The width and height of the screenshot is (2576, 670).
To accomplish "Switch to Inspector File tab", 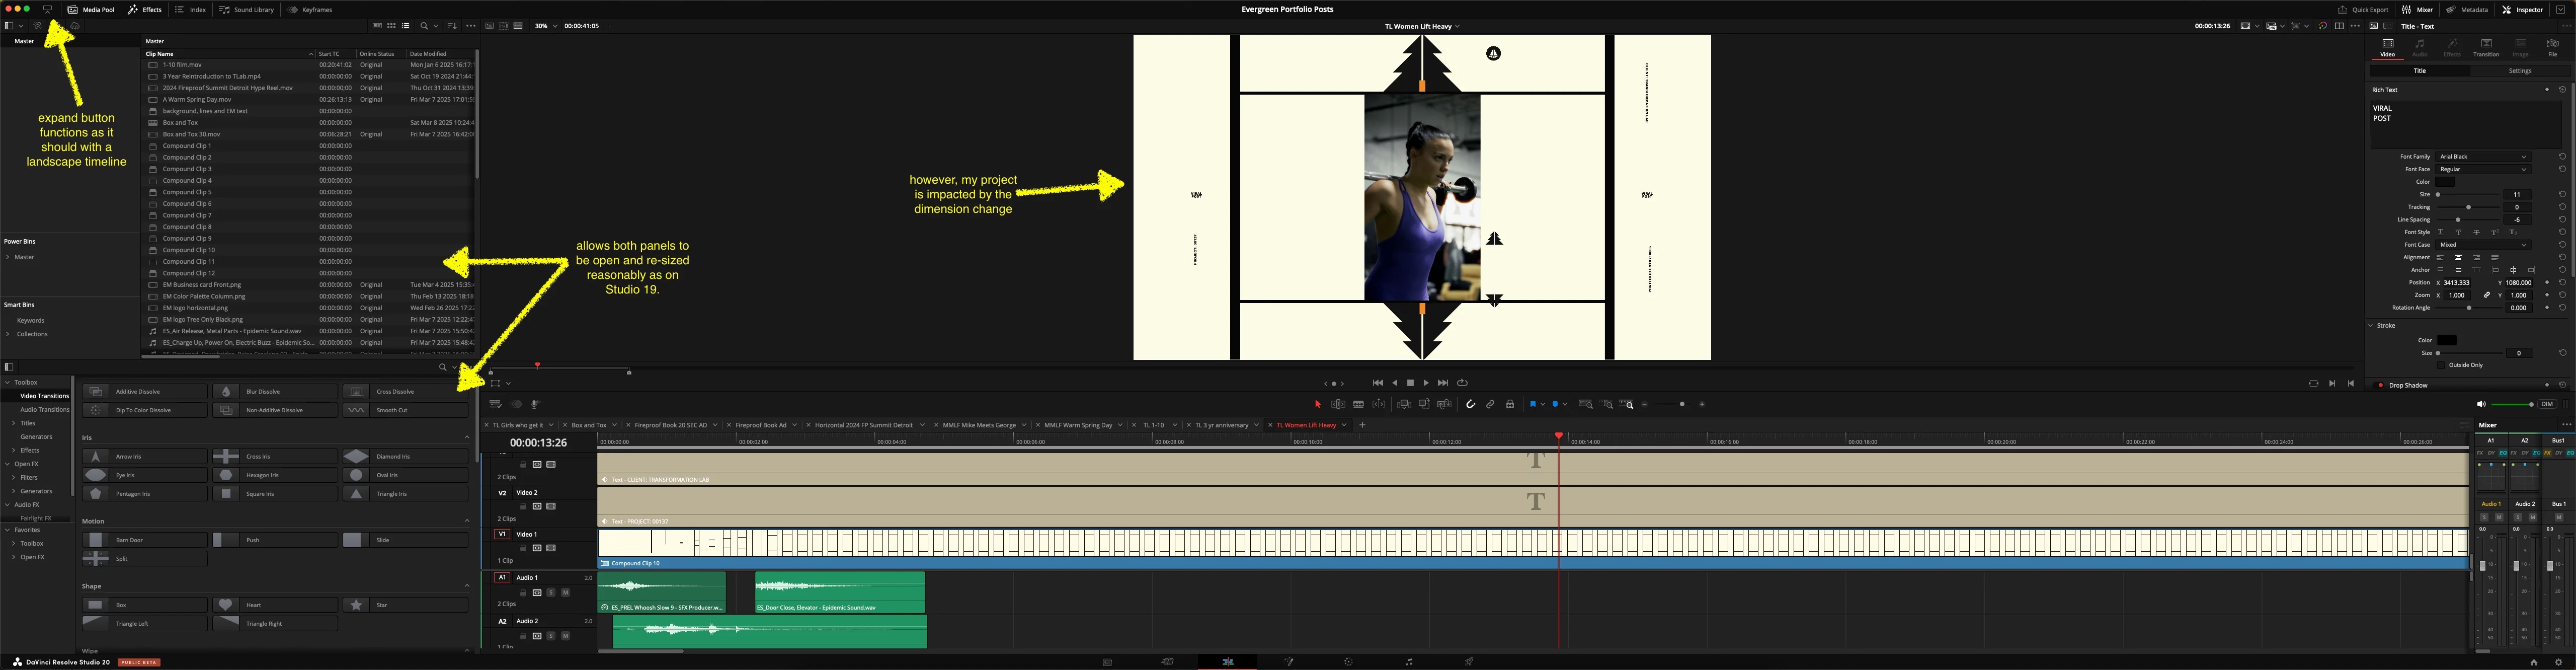I will coord(2553,47).
